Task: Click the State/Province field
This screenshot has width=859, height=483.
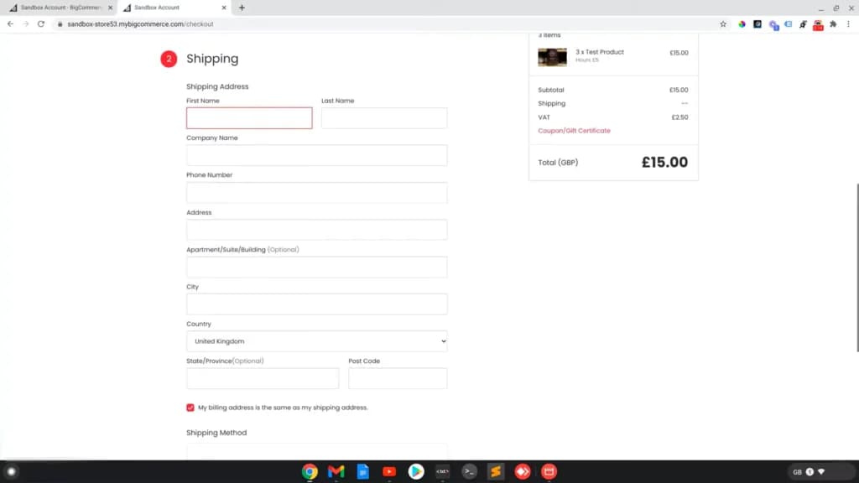Action: [x=263, y=378]
